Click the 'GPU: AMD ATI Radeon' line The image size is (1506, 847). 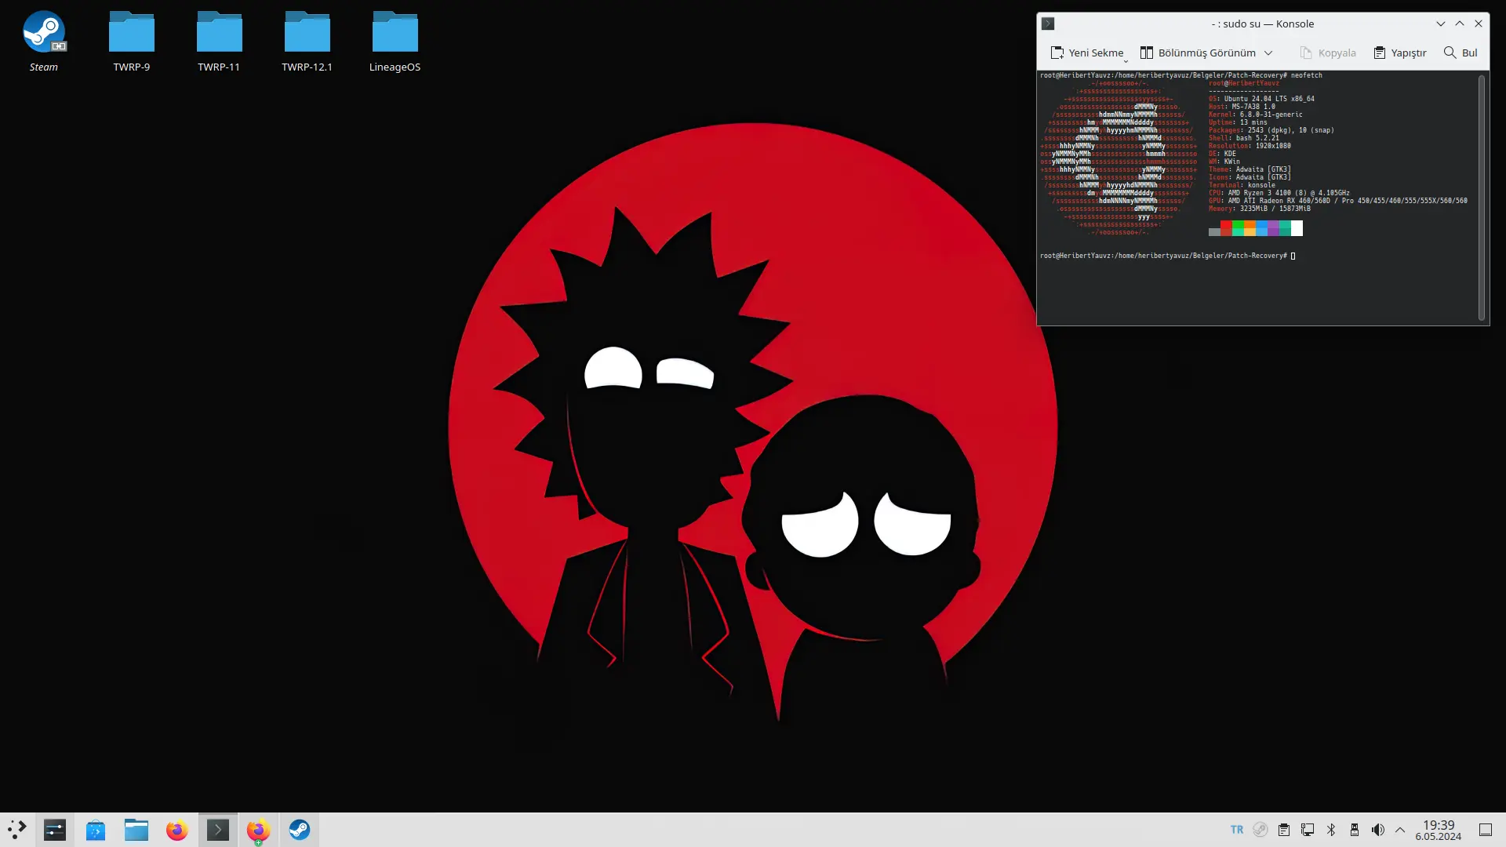pos(1338,201)
